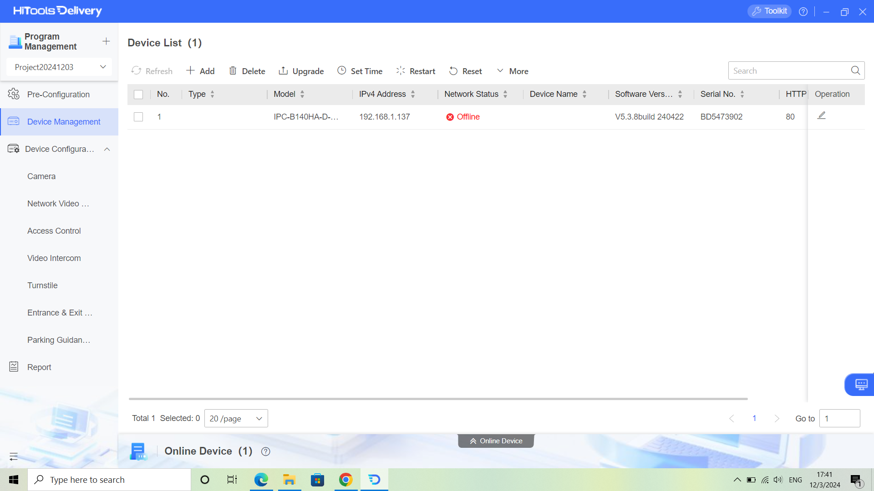This screenshot has height=491, width=874.
Task: Check the select-all checkbox in table header
Action: 138,94
